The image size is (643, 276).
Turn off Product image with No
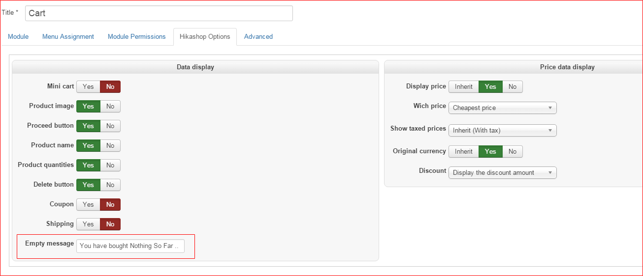[110, 107]
